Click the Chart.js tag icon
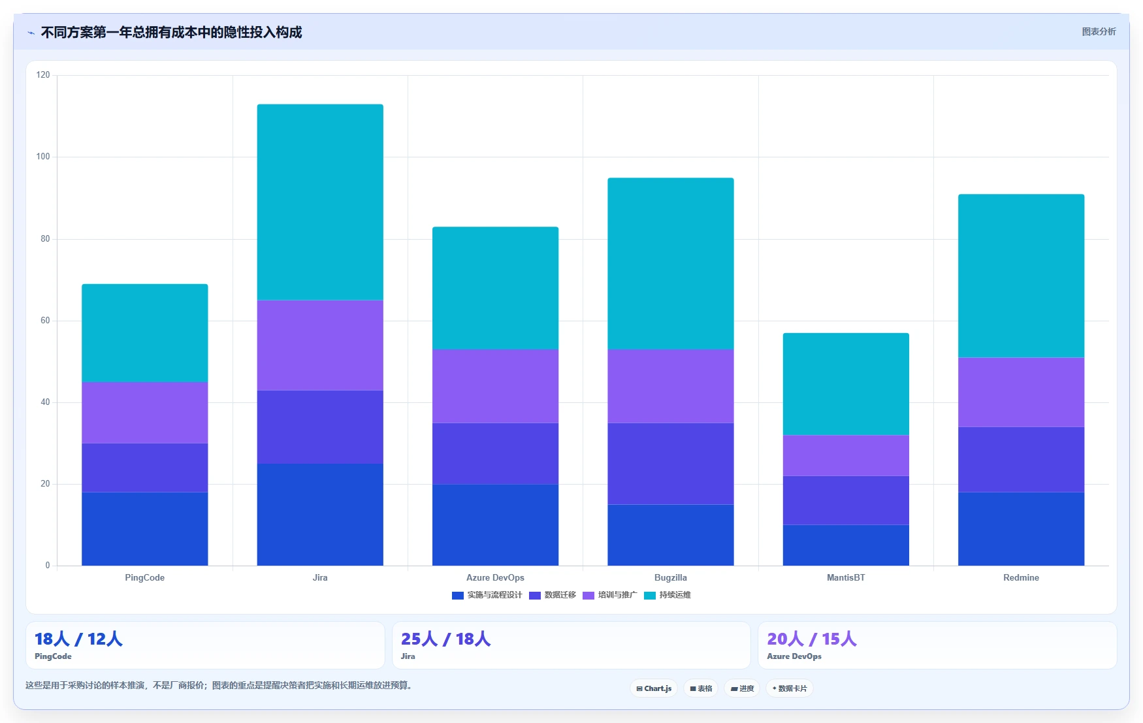The height and width of the screenshot is (723, 1143). (x=639, y=688)
